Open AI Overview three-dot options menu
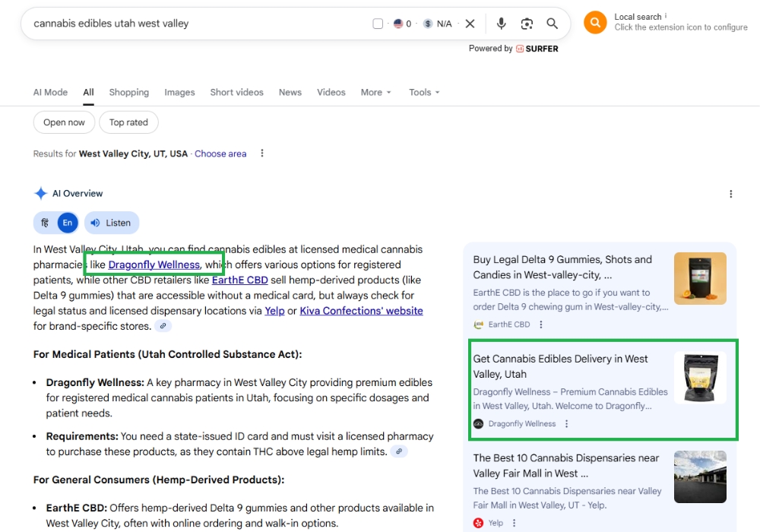 [x=731, y=194]
